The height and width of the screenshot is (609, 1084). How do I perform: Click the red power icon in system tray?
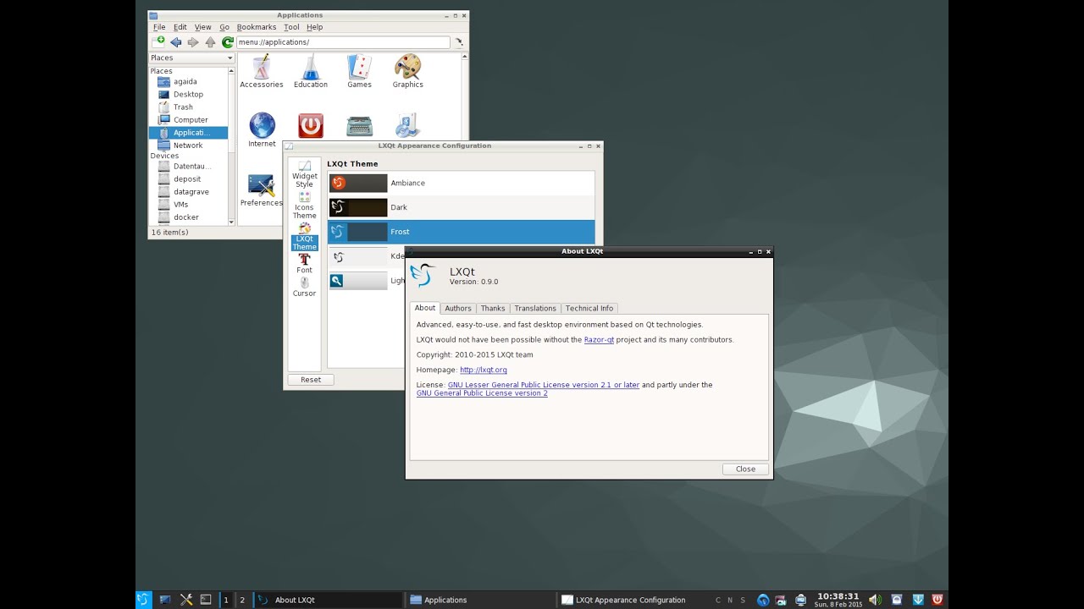coord(937,600)
